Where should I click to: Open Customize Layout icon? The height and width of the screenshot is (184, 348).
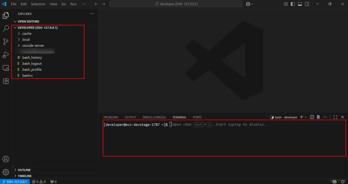[x=286, y=4]
